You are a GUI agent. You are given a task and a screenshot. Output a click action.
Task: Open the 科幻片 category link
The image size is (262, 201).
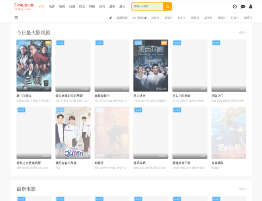[182, 18]
